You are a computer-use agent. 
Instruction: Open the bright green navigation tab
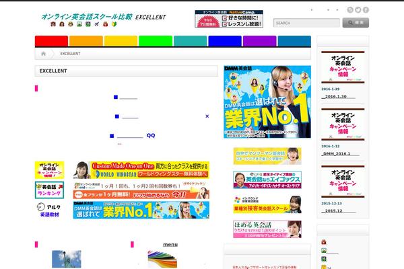tap(156, 41)
